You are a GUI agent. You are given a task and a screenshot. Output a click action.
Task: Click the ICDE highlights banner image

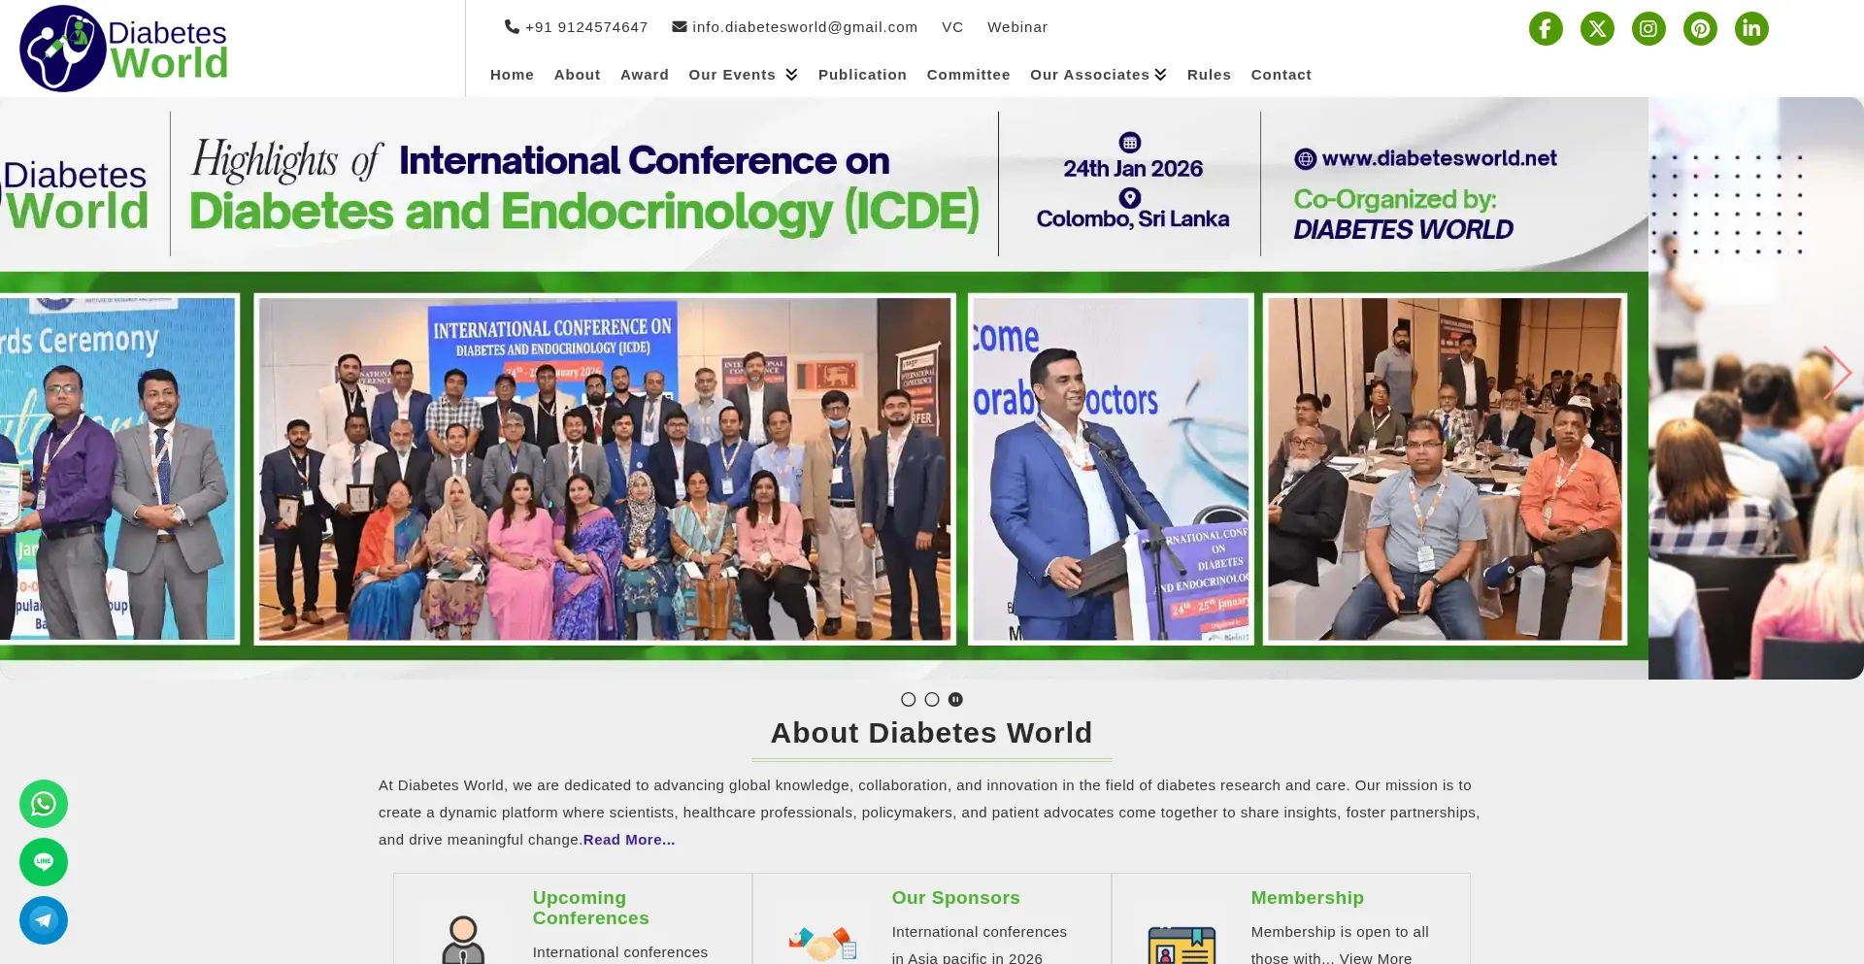824,388
